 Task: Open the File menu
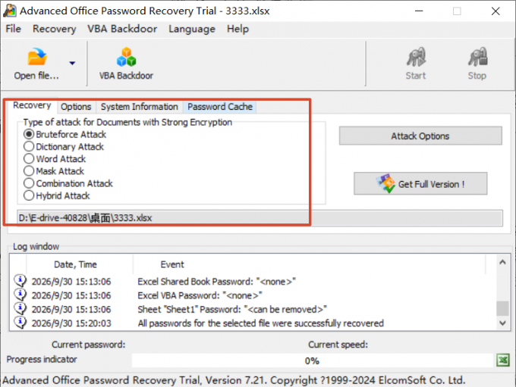tap(14, 29)
